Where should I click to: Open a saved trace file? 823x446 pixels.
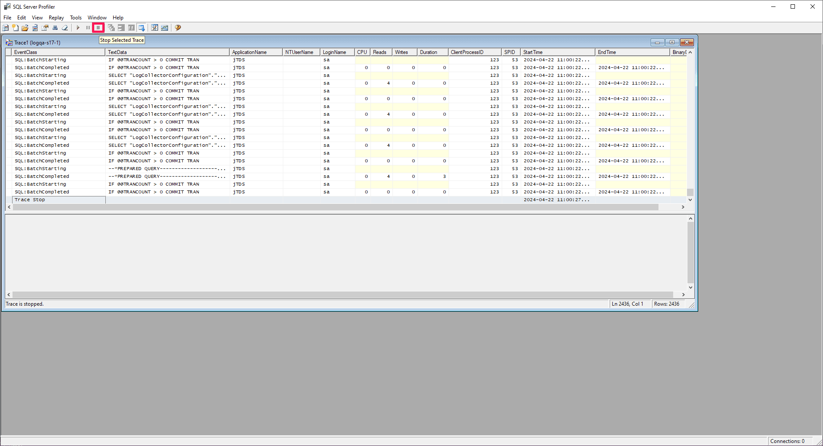click(25, 28)
